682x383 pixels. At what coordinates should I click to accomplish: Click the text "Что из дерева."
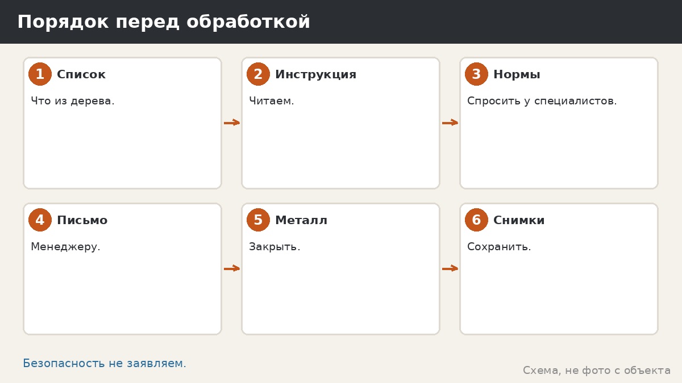(73, 101)
